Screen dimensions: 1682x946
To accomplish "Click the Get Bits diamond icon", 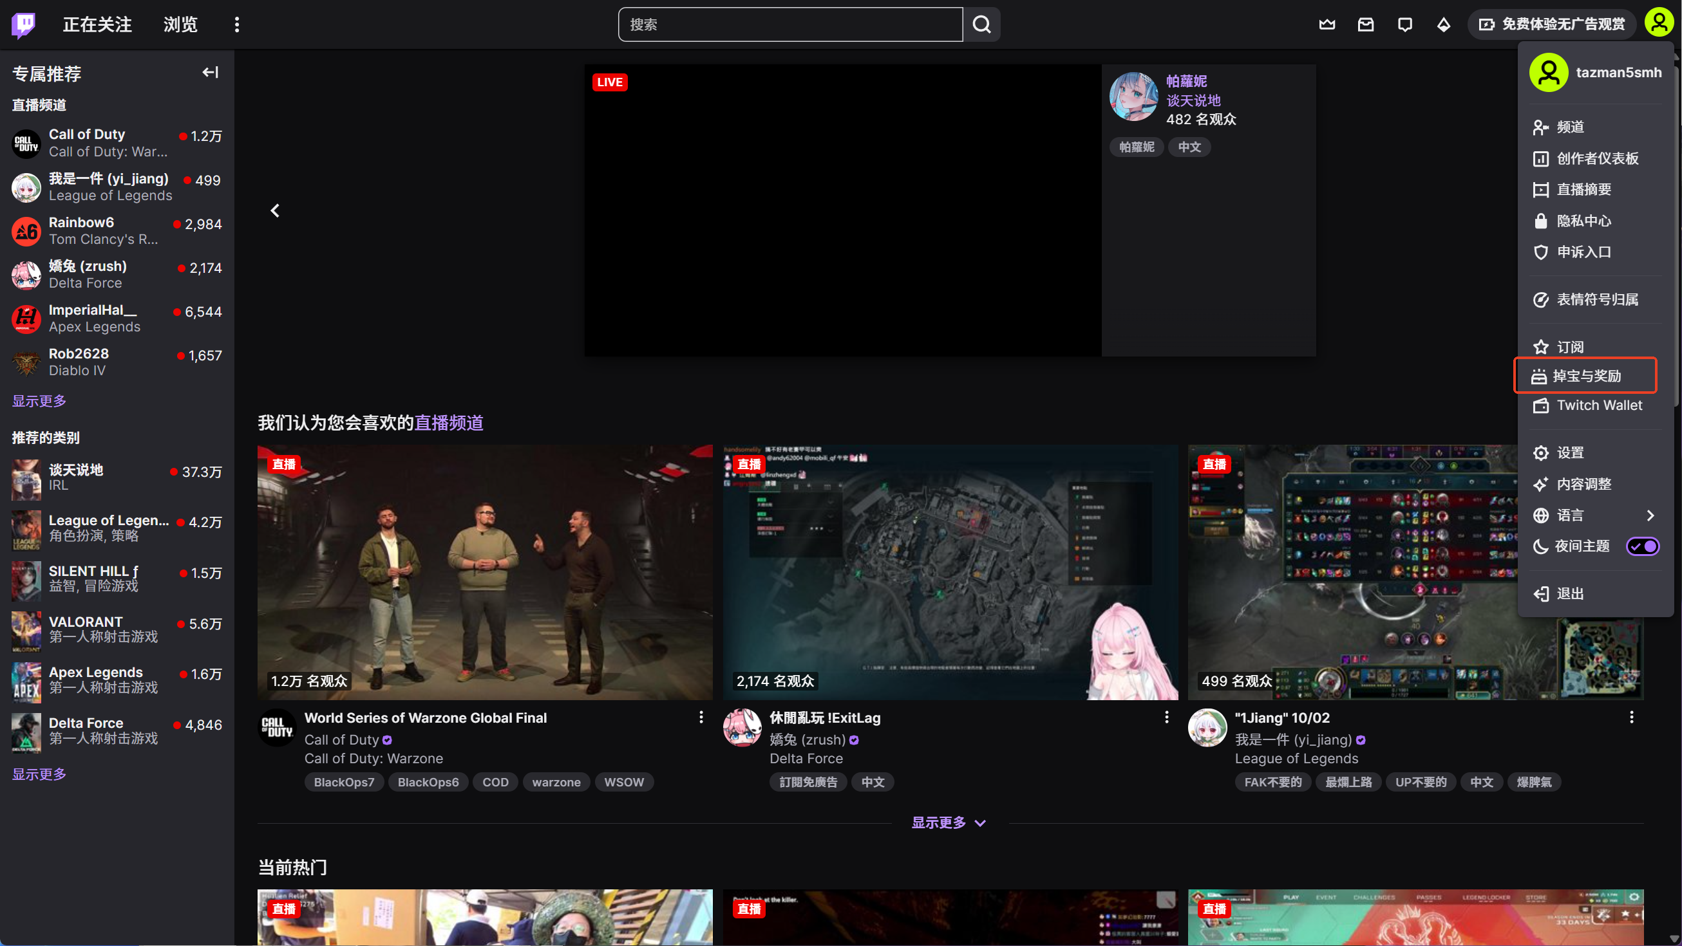I will (1444, 25).
